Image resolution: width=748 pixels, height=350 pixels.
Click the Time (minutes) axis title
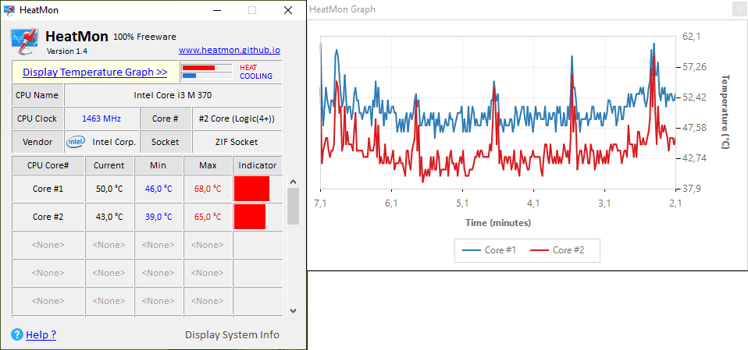point(498,222)
